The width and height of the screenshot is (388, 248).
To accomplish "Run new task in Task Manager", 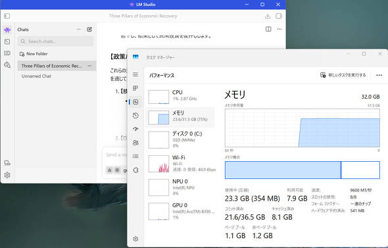I will [x=343, y=75].
